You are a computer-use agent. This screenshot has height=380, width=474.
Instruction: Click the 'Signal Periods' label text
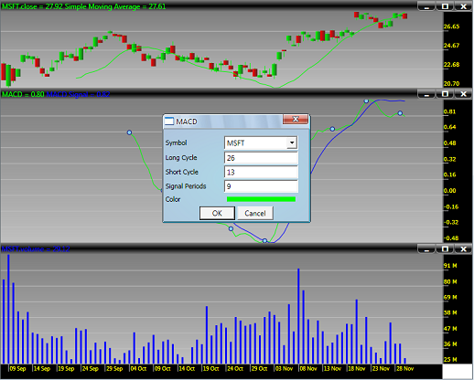click(x=186, y=186)
